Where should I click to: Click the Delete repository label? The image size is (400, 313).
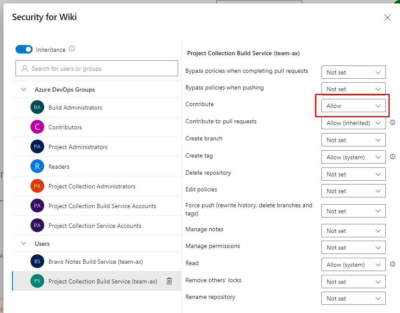(208, 173)
